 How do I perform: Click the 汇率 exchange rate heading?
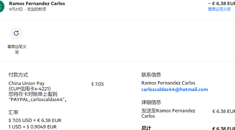point(14,112)
